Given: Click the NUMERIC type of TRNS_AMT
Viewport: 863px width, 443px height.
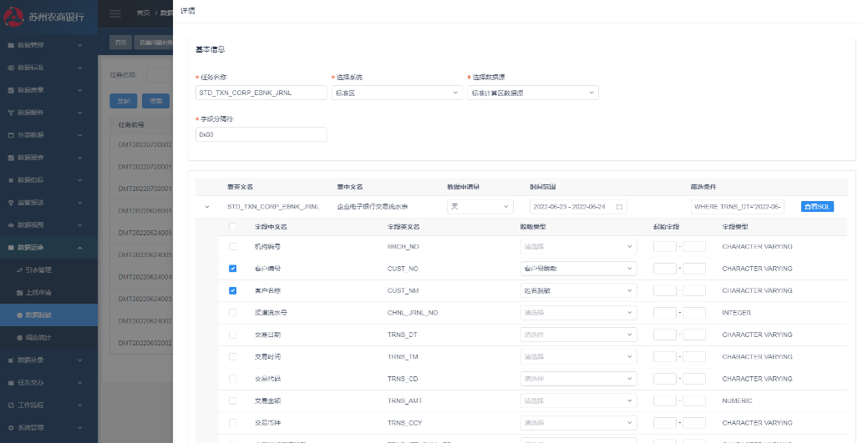Looking at the screenshot, I should point(737,400).
